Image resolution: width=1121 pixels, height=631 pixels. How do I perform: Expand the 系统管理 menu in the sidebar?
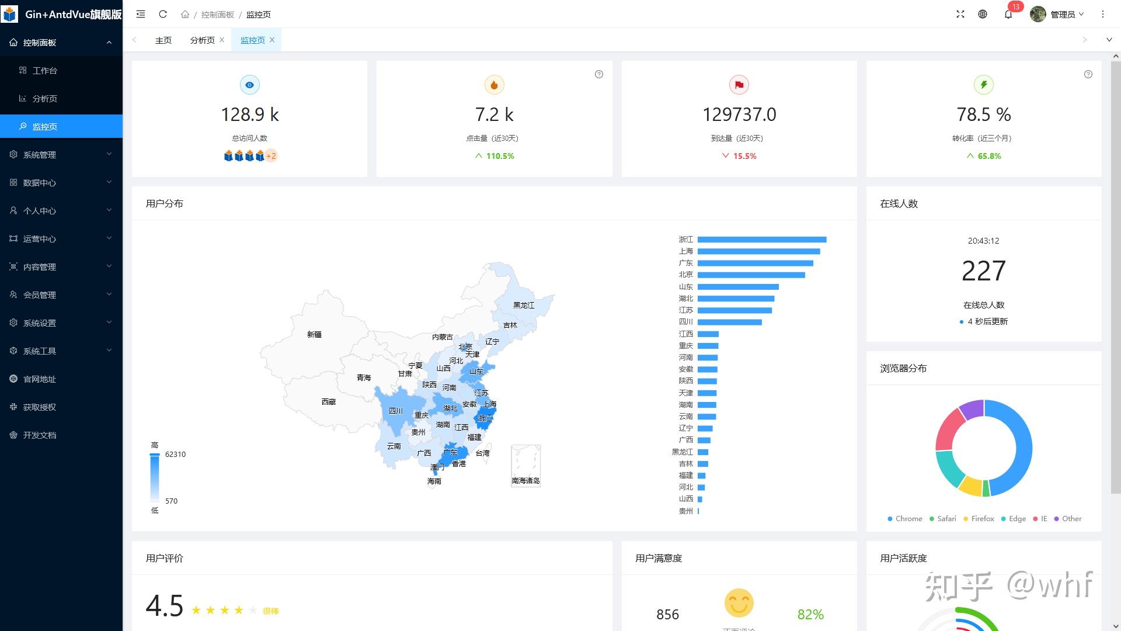click(x=61, y=154)
